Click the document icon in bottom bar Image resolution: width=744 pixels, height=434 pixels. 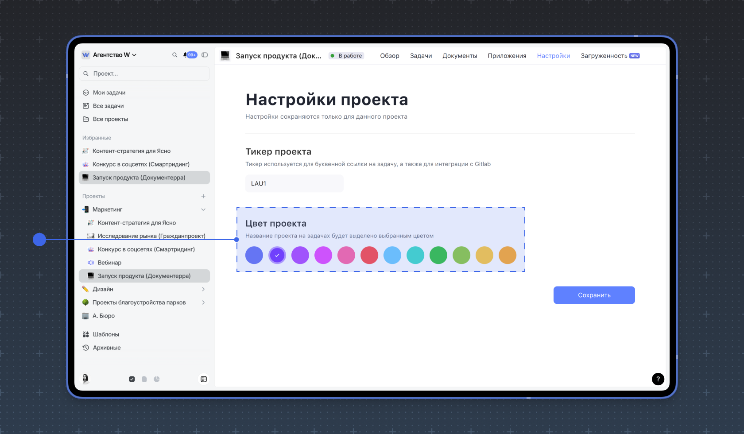pos(144,379)
